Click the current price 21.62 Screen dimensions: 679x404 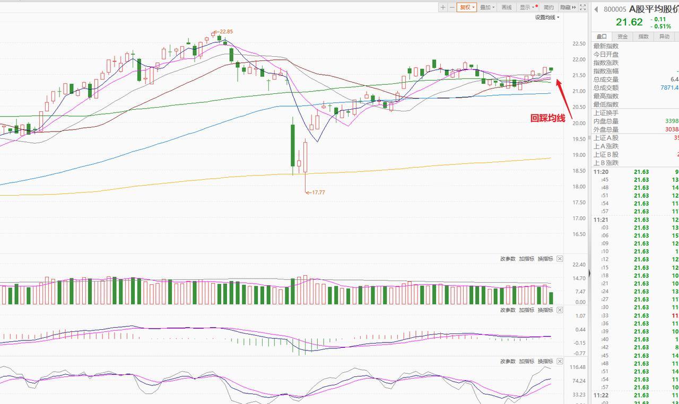pyautogui.click(x=629, y=22)
